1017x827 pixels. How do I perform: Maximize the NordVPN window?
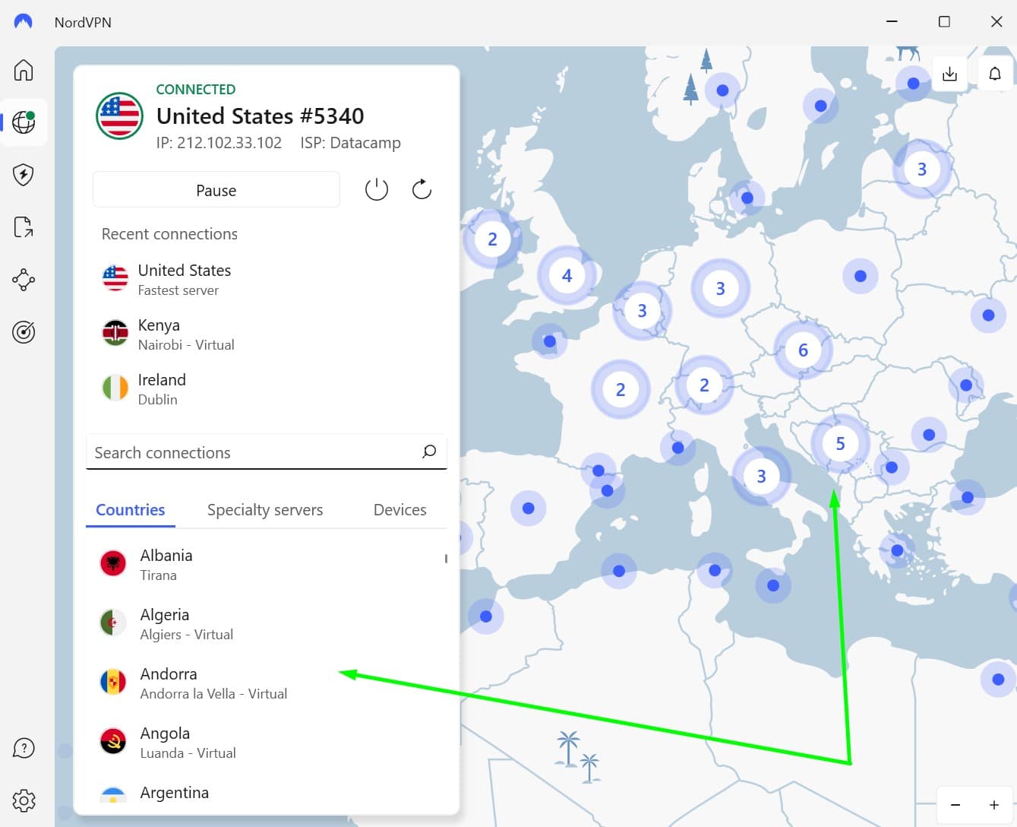pos(944,22)
